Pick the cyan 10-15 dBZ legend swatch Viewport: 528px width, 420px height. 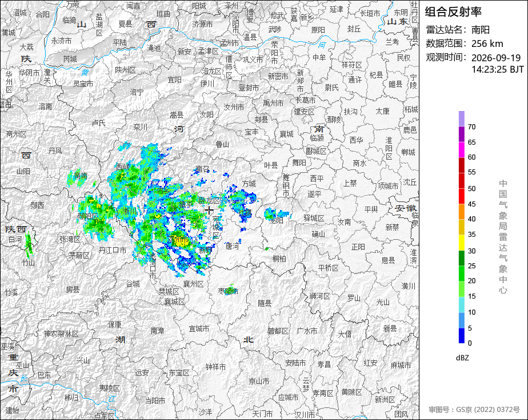pyautogui.click(x=461, y=304)
